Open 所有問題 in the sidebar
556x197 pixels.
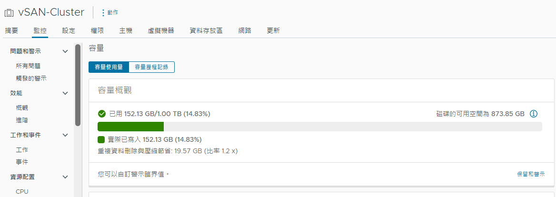[28, 66]
